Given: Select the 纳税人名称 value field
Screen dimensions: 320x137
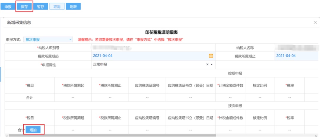Looking at the screenshot, I should [296, 48].
